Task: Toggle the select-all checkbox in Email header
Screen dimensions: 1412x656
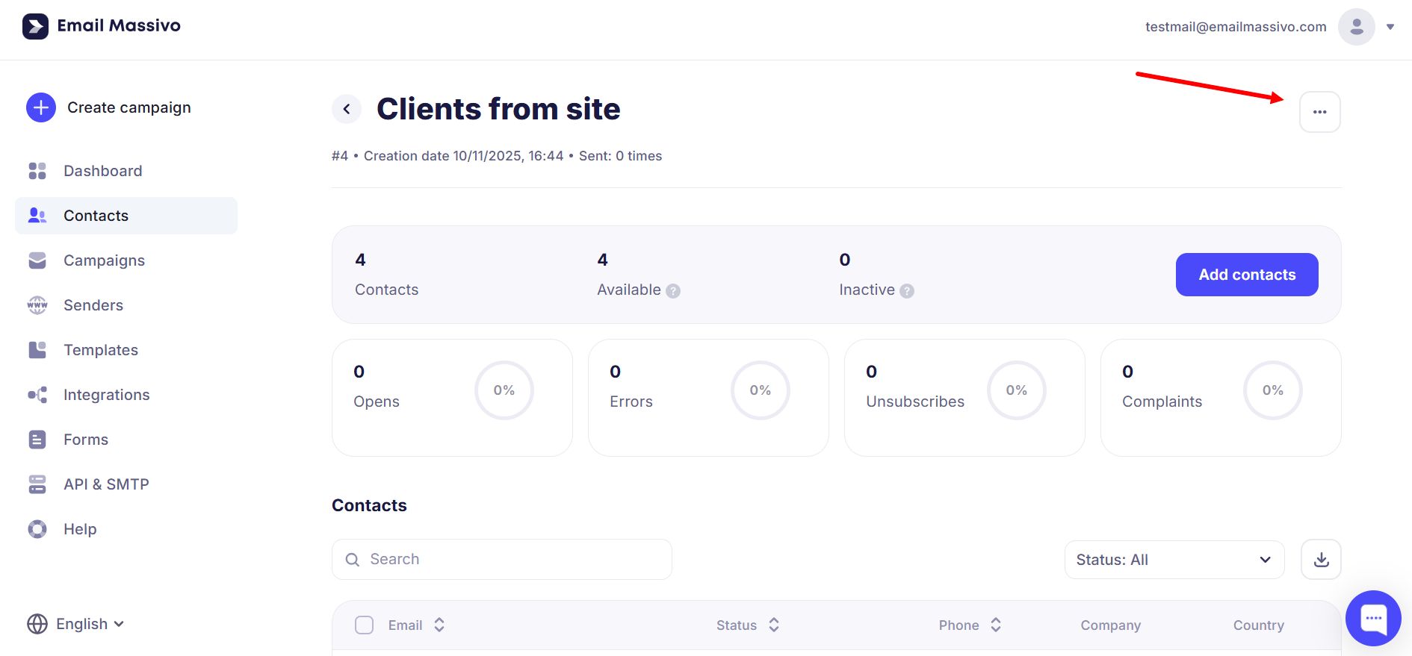Action: [x=364, y=625]
